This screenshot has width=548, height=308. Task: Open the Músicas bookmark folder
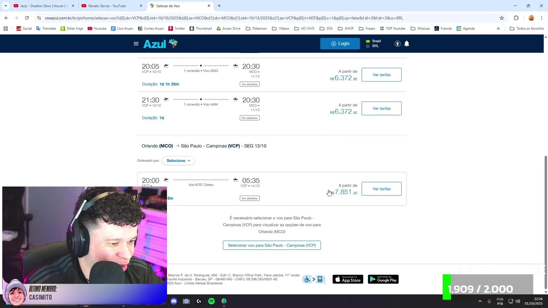pos(420,29)
